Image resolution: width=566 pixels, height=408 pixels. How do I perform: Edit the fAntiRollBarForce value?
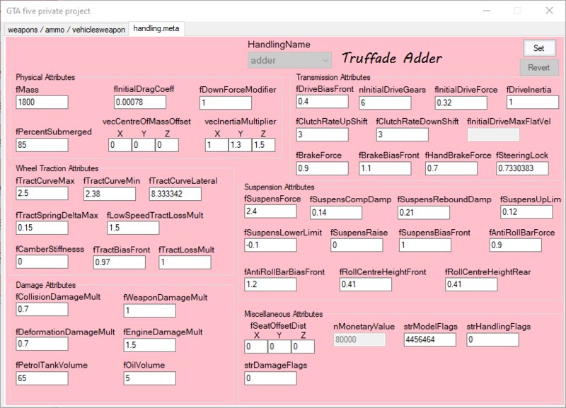(x=514, y=245)
